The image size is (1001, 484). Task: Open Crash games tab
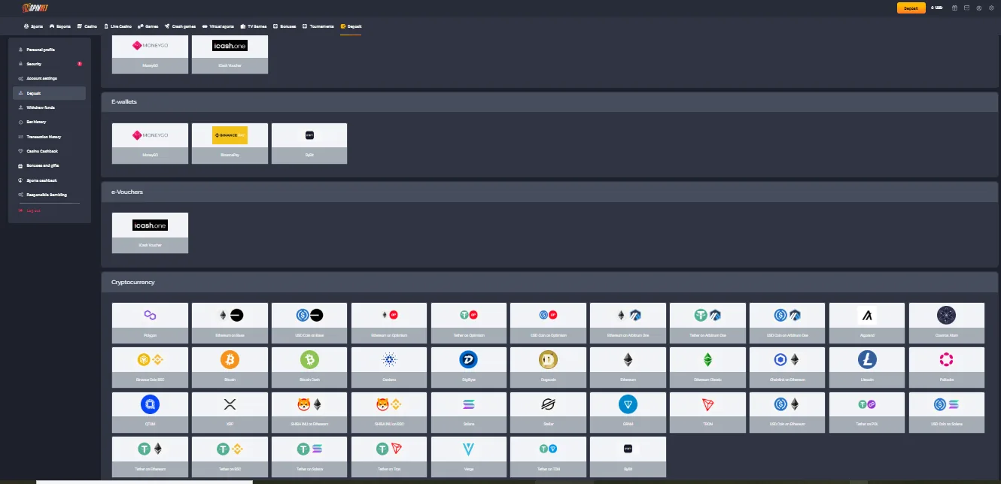coord(180,26)
